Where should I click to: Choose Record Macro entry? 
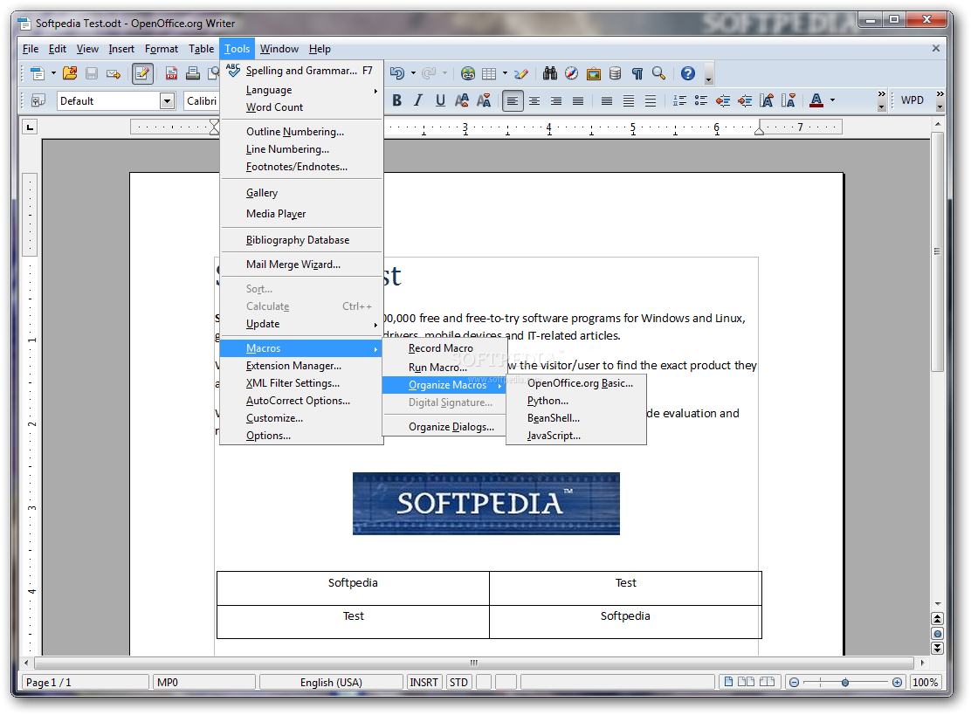pyautogui.click(x=444, y=348)
